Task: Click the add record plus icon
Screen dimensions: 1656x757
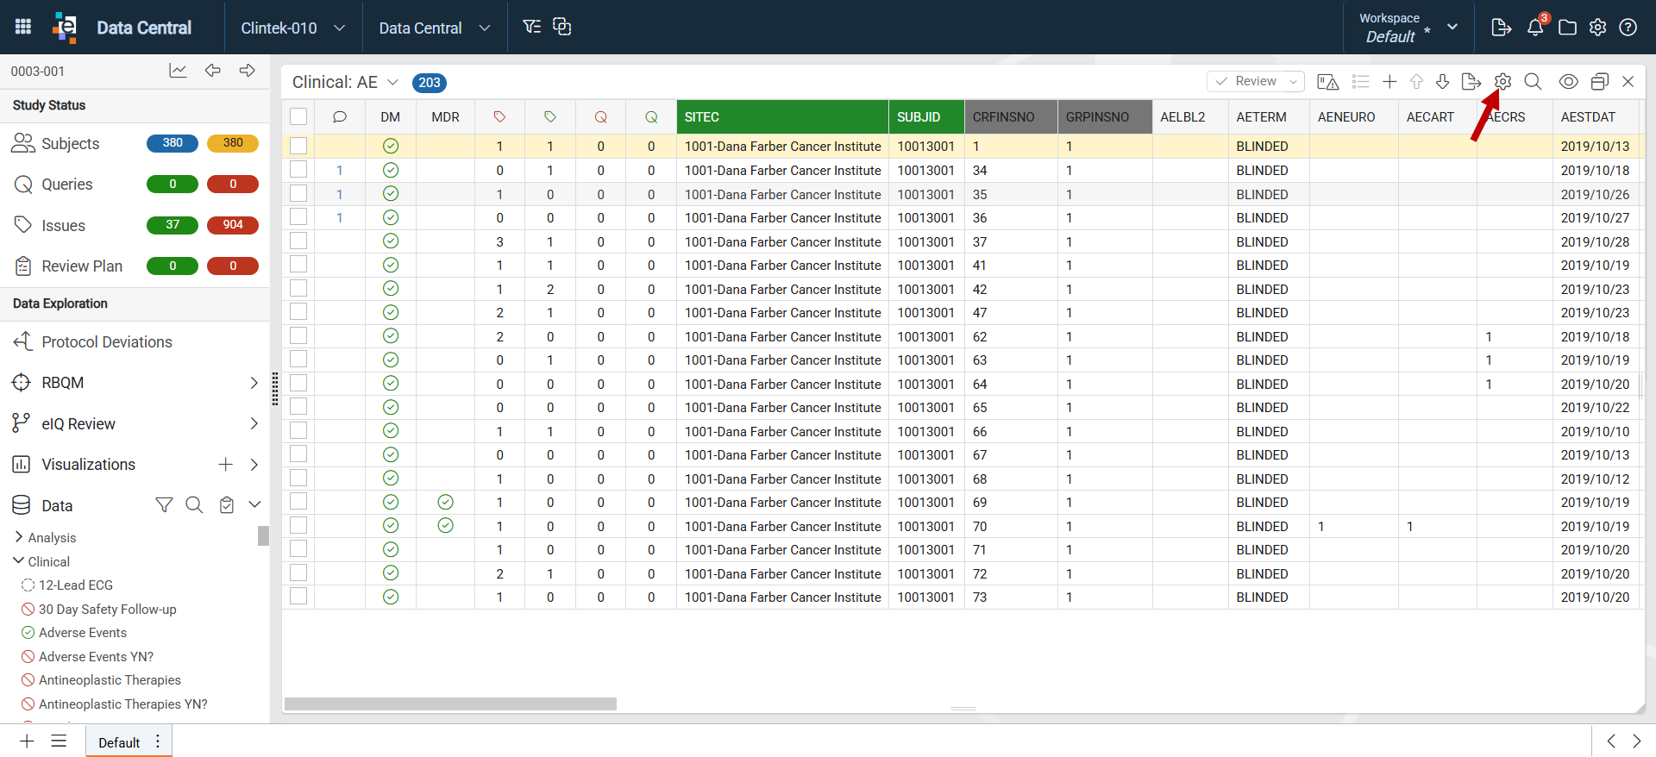Action: coord(1389,82)
